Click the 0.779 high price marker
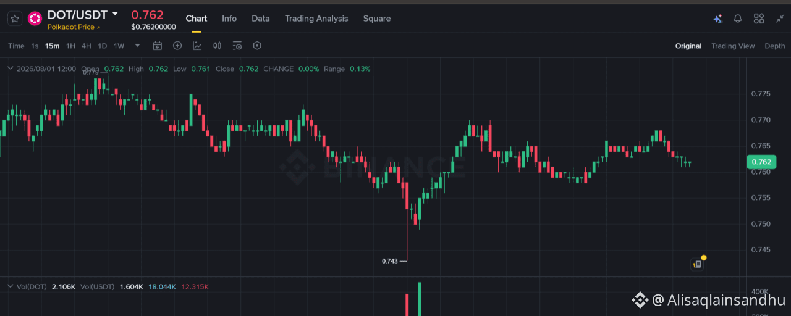Viewport: 791px width, 316px height. coord(90,72)
